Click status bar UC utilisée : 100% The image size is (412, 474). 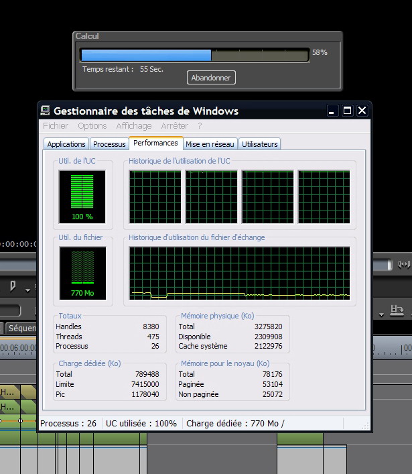click(x=141, y=424)
